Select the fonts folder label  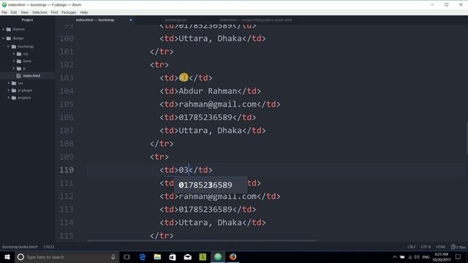pos(27,61)
